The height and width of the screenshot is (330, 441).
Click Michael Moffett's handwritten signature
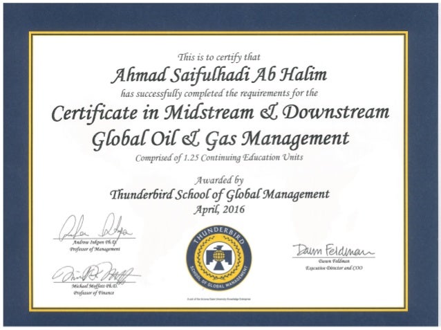tap(95, 273)
